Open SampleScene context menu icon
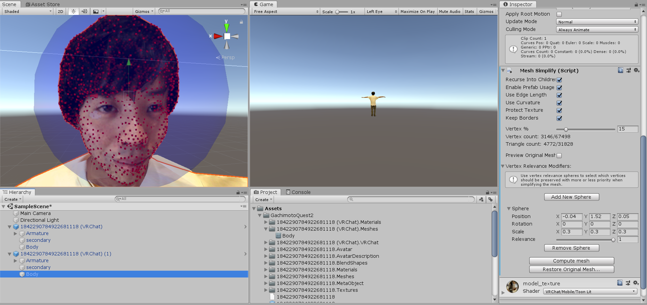The width and height of the screenshot is (647, 305). pos(243,206)
